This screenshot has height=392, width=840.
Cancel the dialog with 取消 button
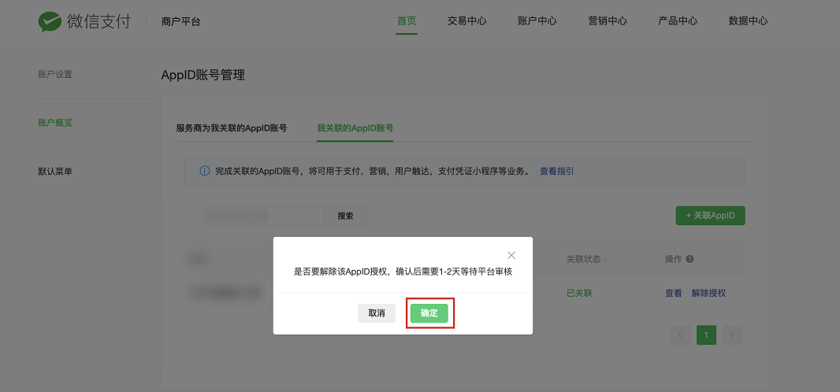[377, 313]
